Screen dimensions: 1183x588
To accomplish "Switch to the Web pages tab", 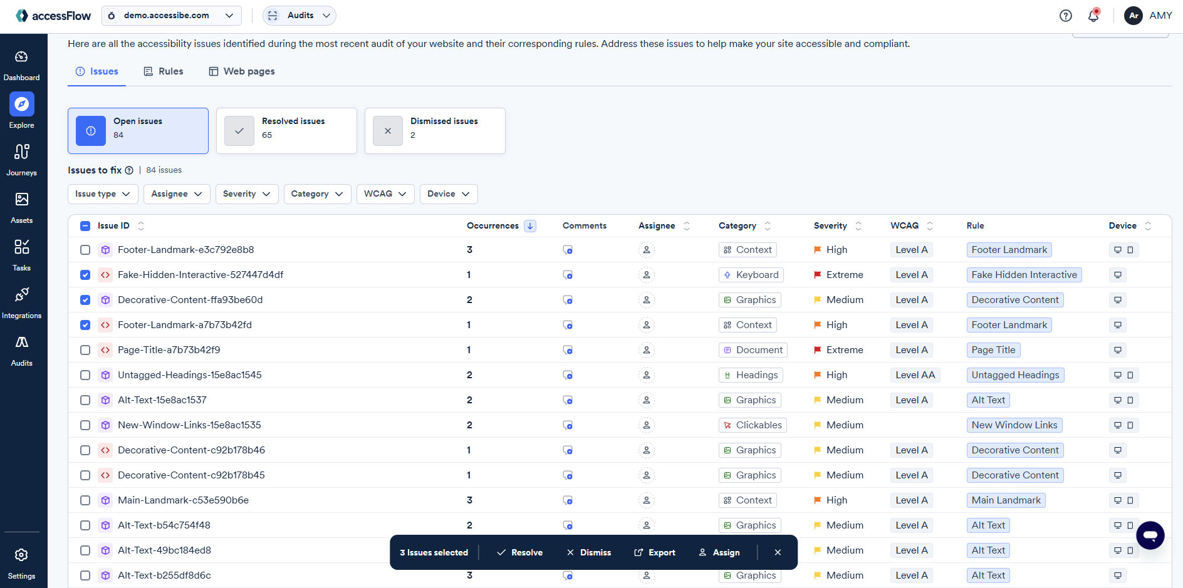I will tap(242, 71).
